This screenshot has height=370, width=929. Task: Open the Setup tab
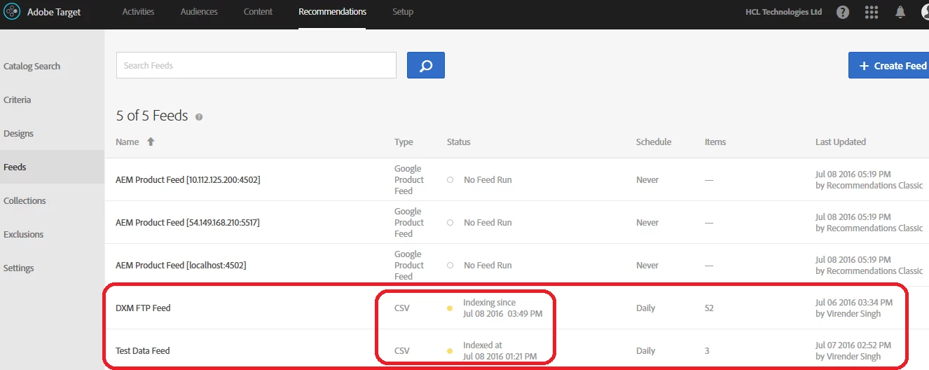(403, 12)
